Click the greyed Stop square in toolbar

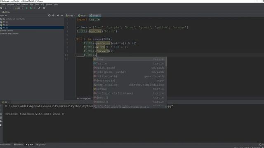tap(35, 8)
